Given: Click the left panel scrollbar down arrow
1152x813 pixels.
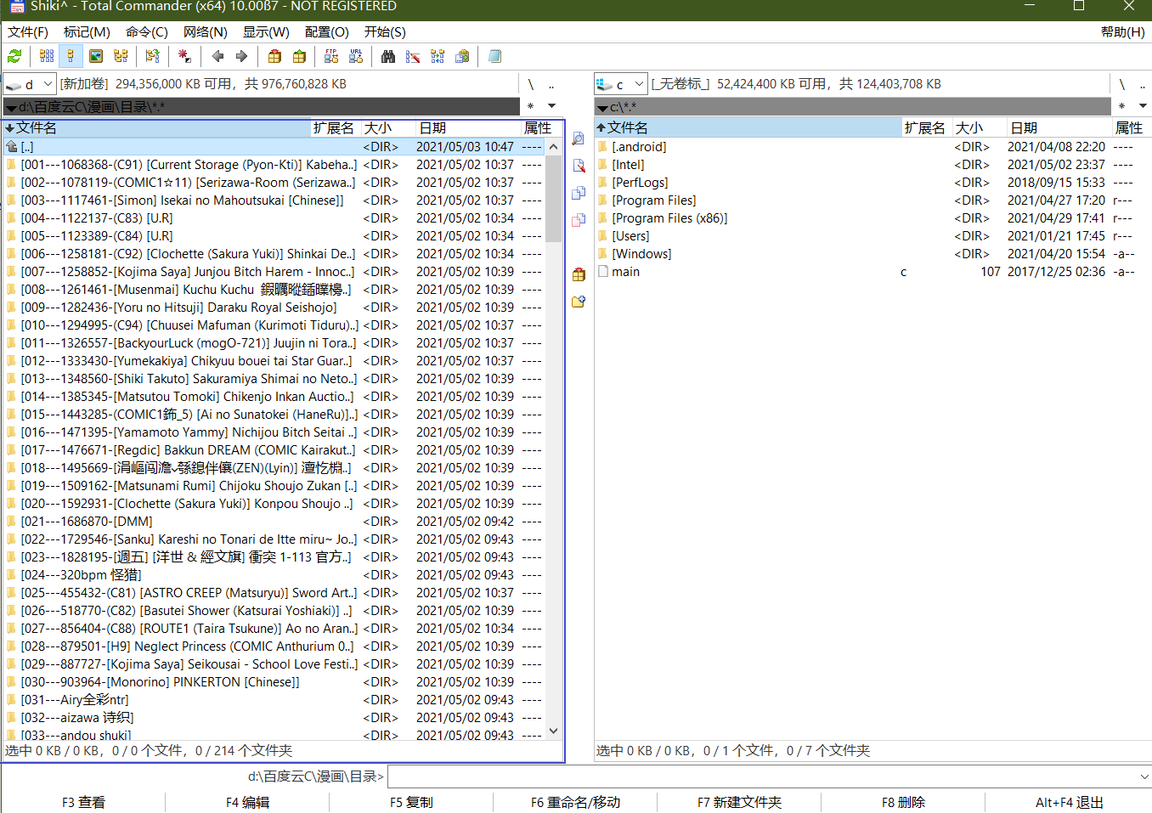Looking at the screenshot, I should pyautogui.click(x=554, y=731).
